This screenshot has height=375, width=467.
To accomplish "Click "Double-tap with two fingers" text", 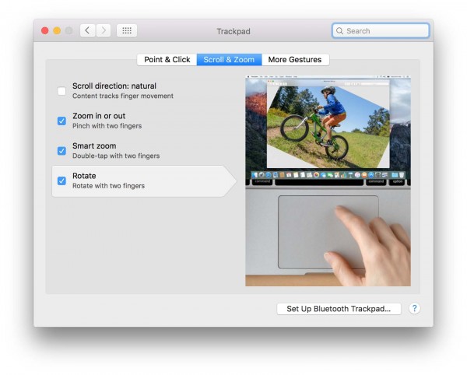I will 116,156.
